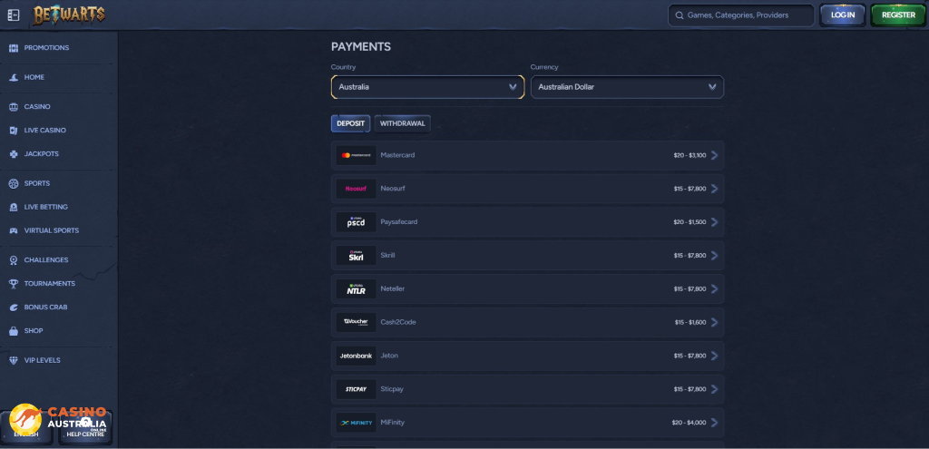Click the Neteller payment name text

[x=393, y=289]
